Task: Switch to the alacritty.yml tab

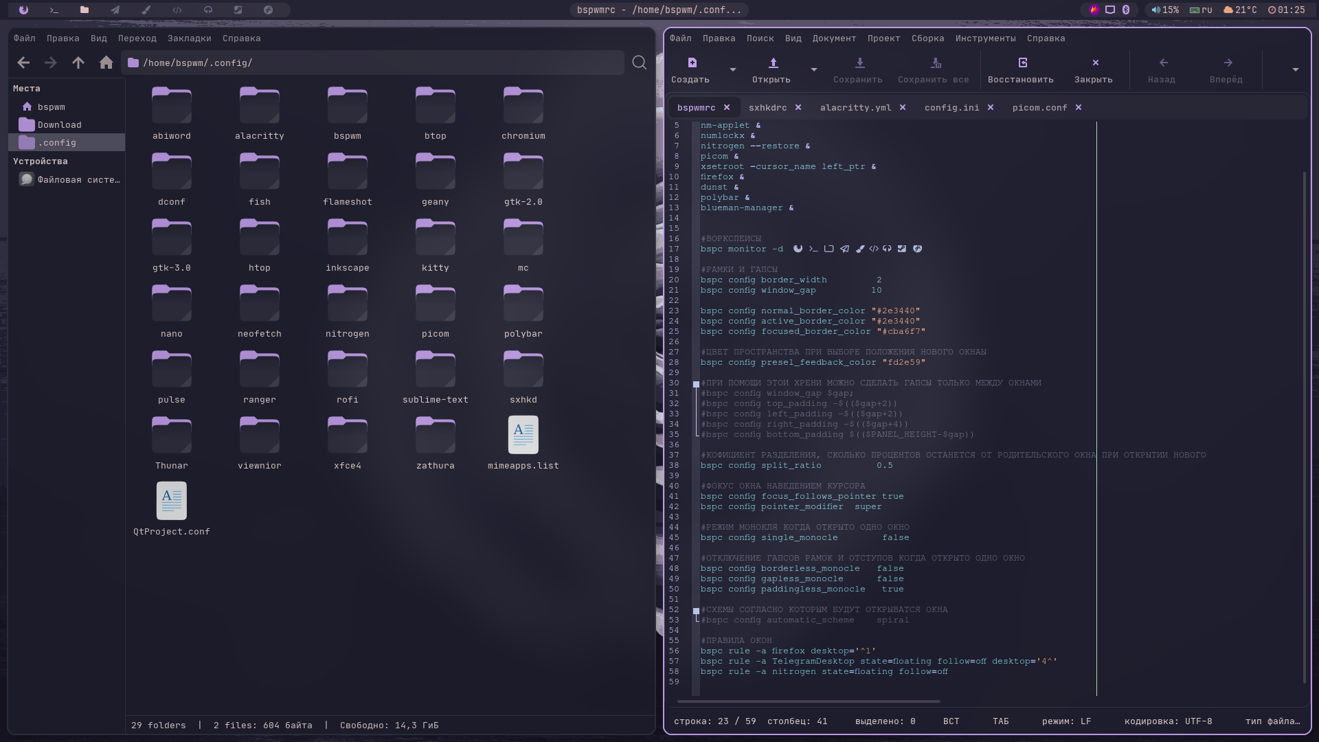Action: pos(855,108)
